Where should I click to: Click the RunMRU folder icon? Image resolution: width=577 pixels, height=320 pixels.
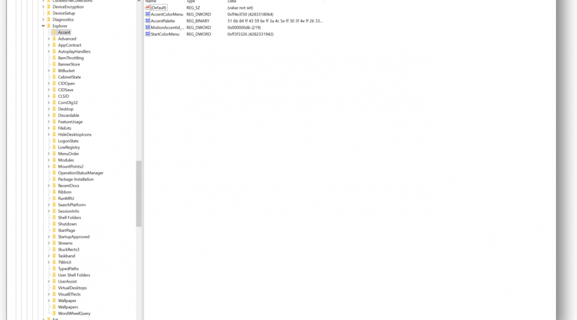pyautogui.click(x=54, y=199)
